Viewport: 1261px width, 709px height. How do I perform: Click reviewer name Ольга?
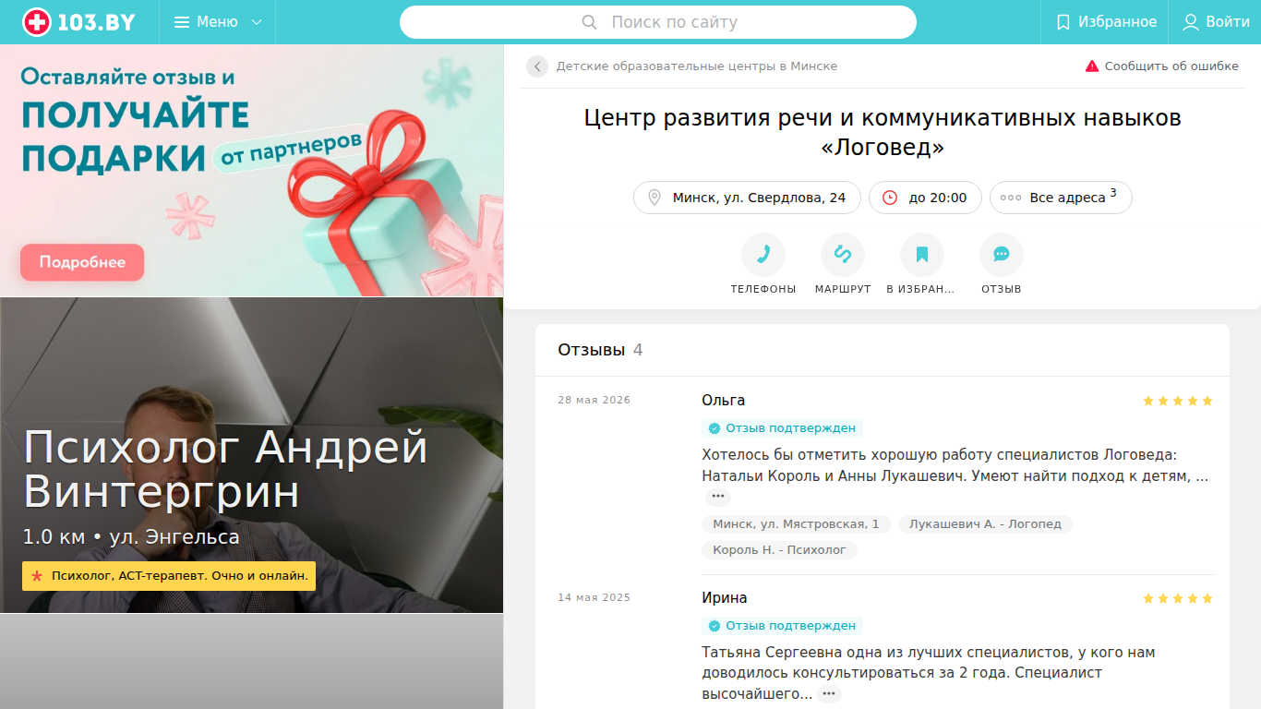pos(723,401)
